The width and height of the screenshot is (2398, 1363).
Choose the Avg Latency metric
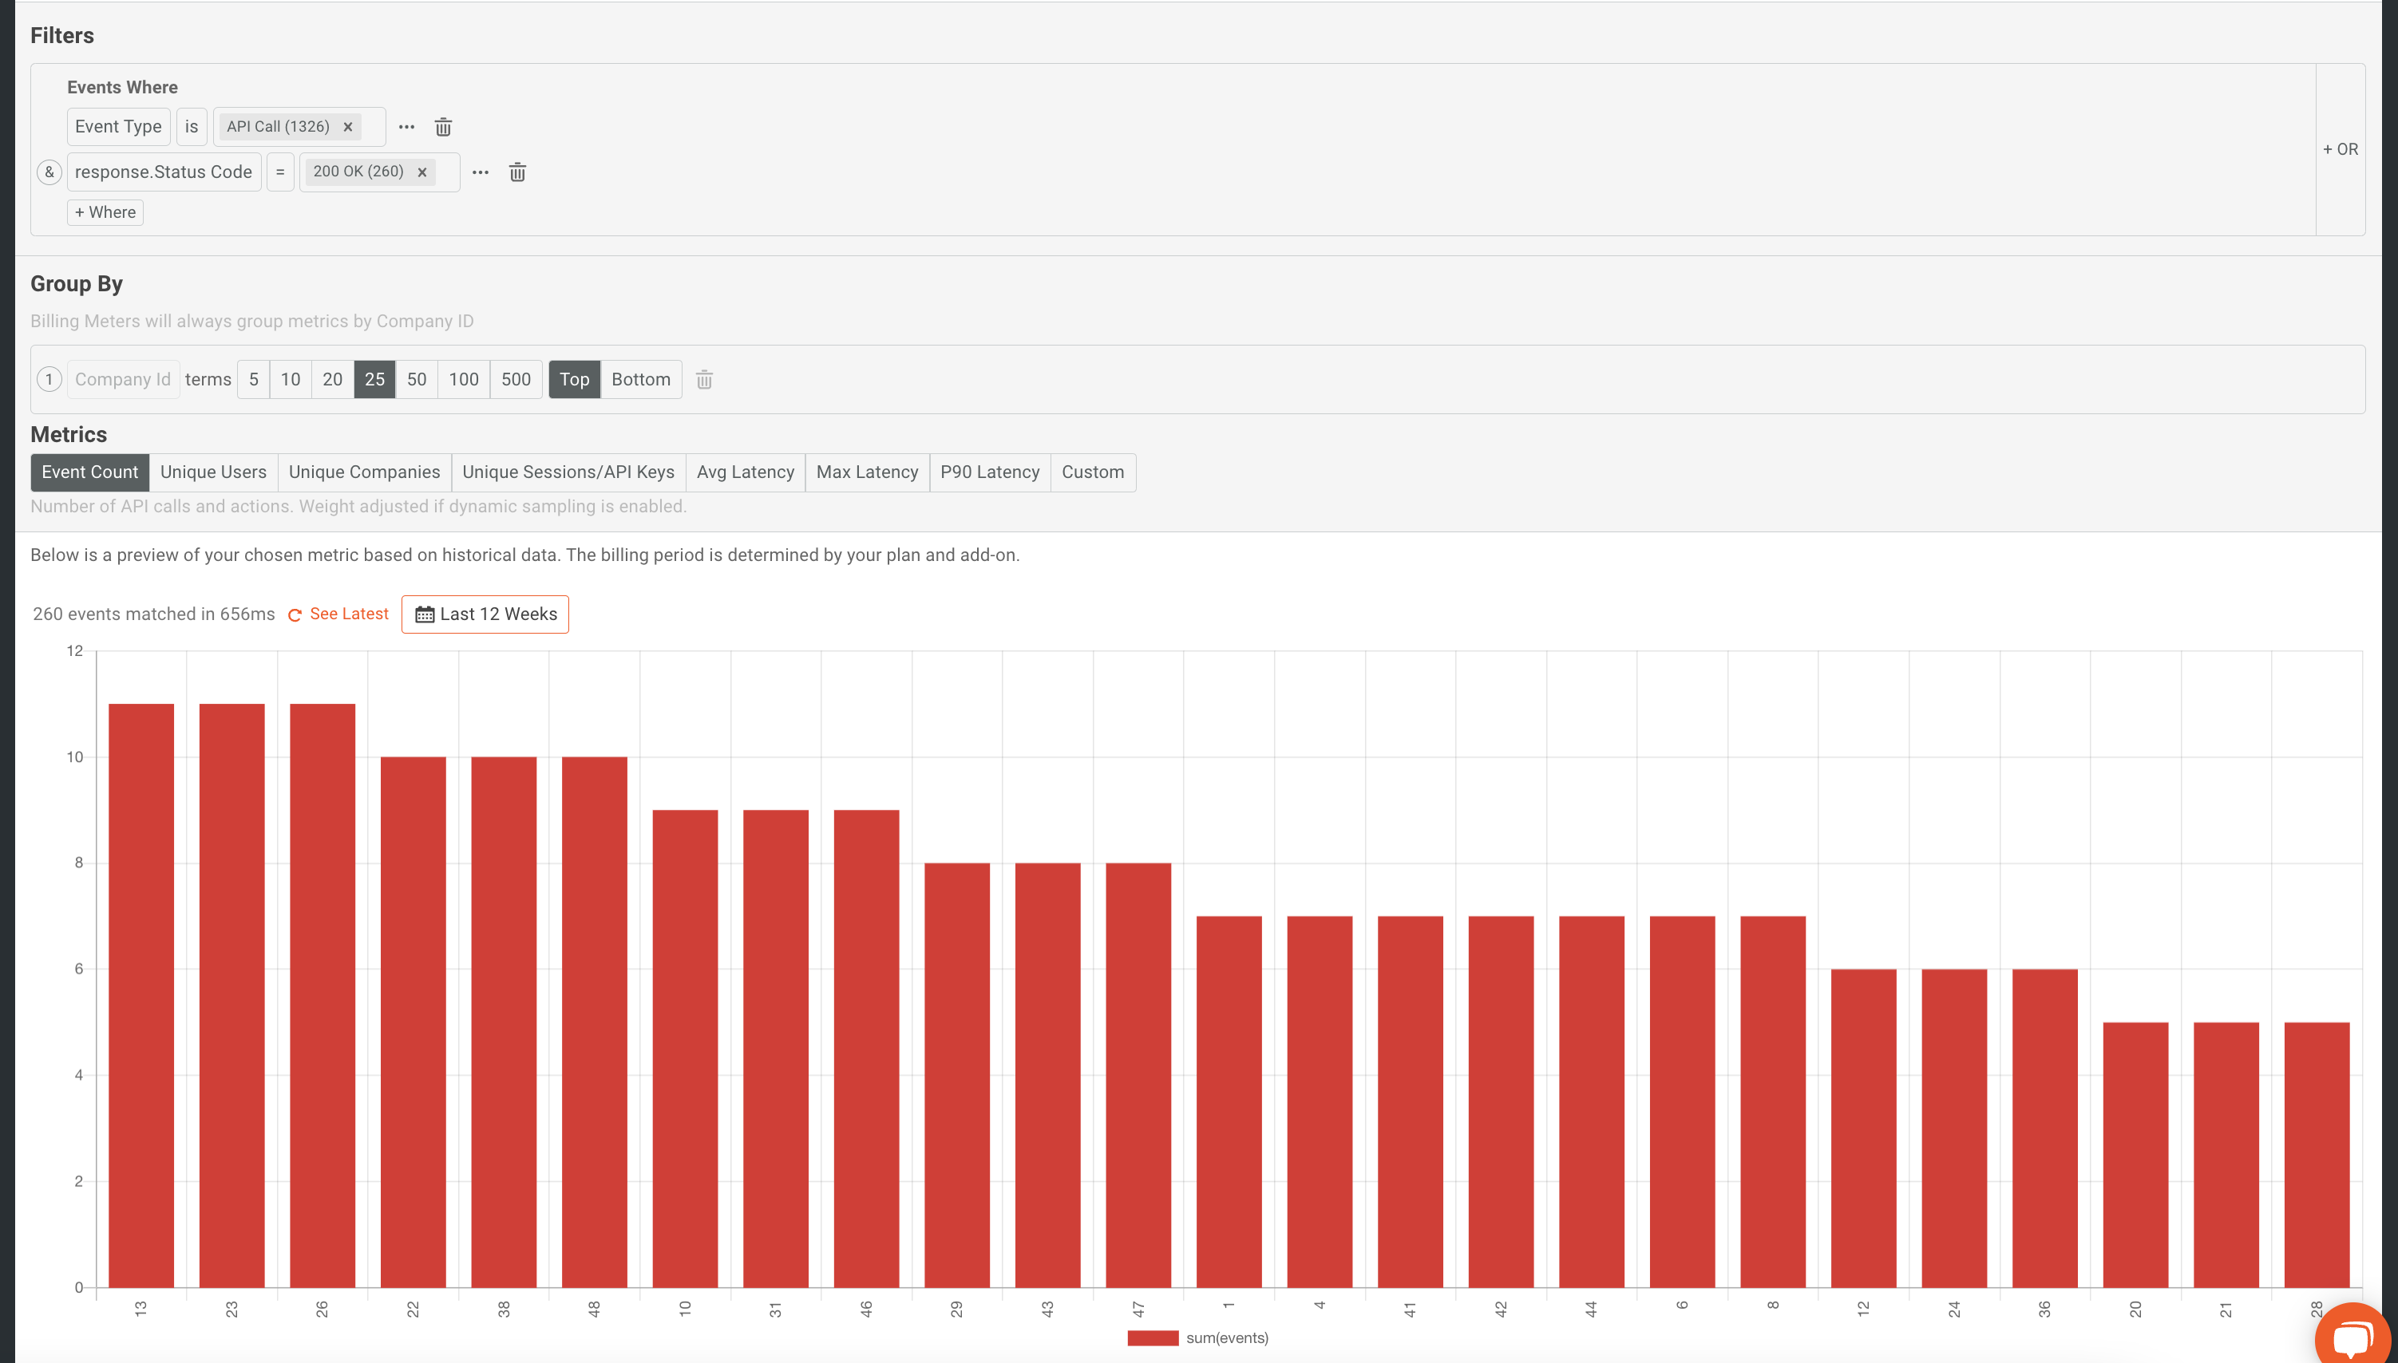click(746, 472)
